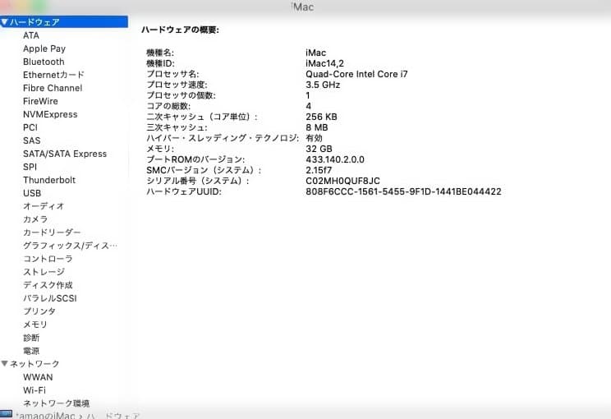611x419 pixels.
Task: Open WWAN entry
Action: click(x=38, y=377)
